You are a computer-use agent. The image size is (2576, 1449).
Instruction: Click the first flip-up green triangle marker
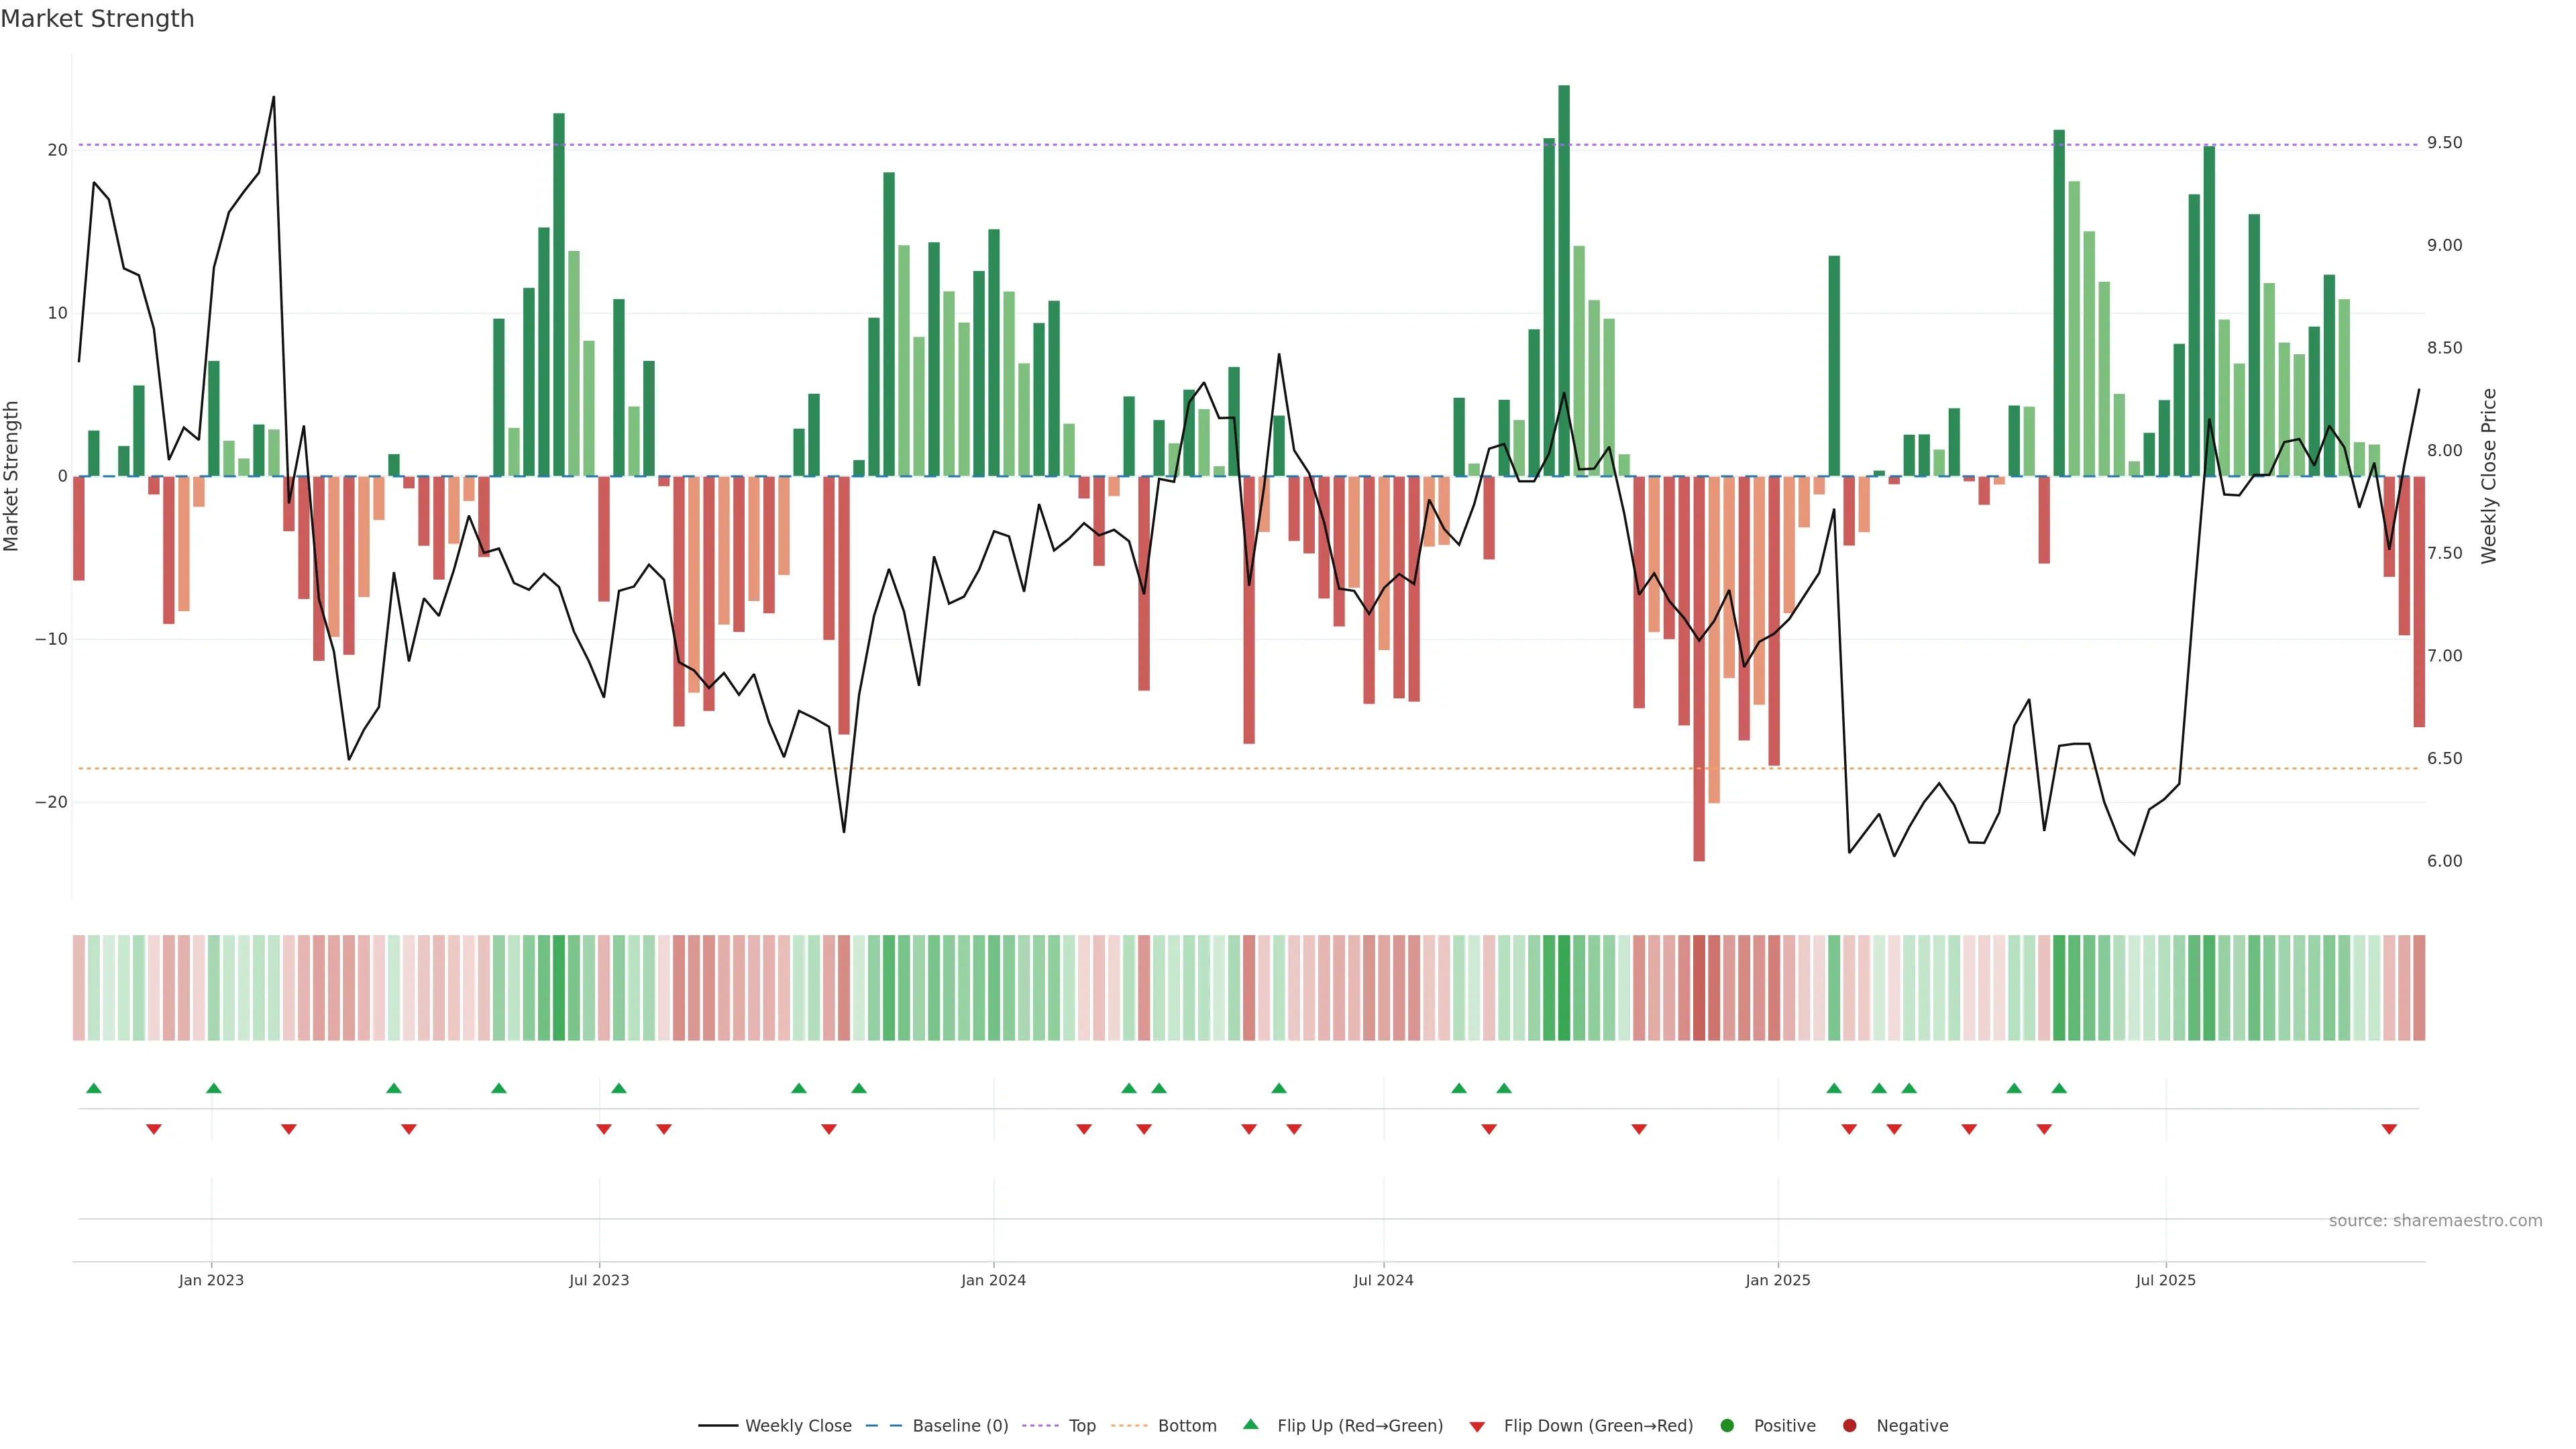94,1088
